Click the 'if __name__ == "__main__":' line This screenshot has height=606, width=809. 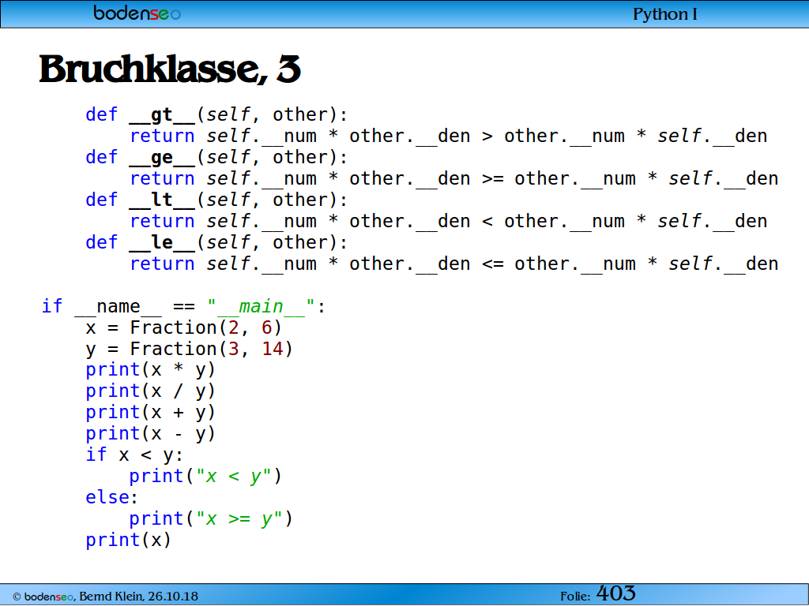(x=183, y=307)
